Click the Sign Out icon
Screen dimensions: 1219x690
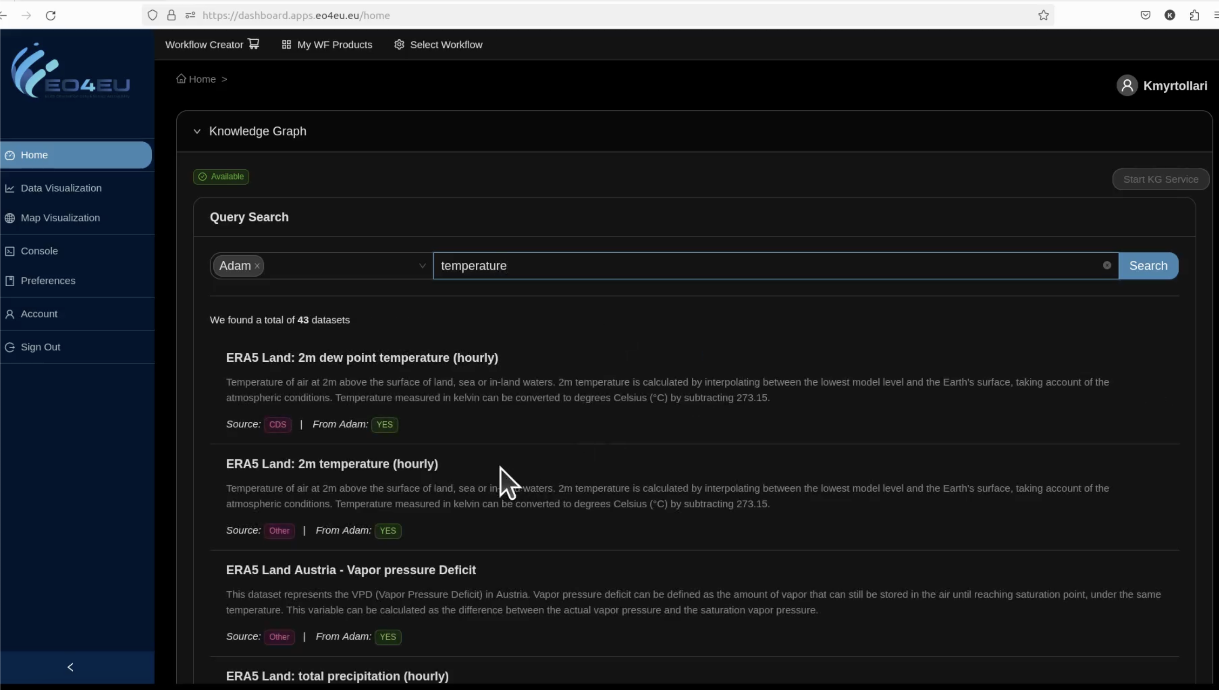9,348
